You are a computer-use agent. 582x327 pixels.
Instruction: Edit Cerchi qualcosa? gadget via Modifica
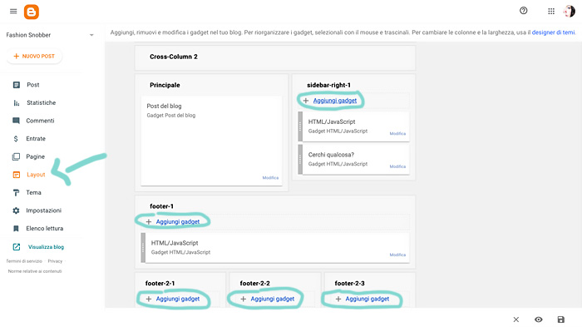coord(397,166)
